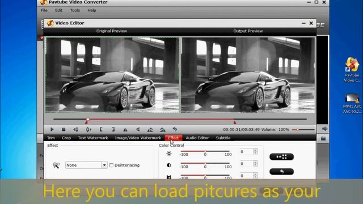Switch to the Audio Editor tab
363x204 pixels.
click(197, 138)
